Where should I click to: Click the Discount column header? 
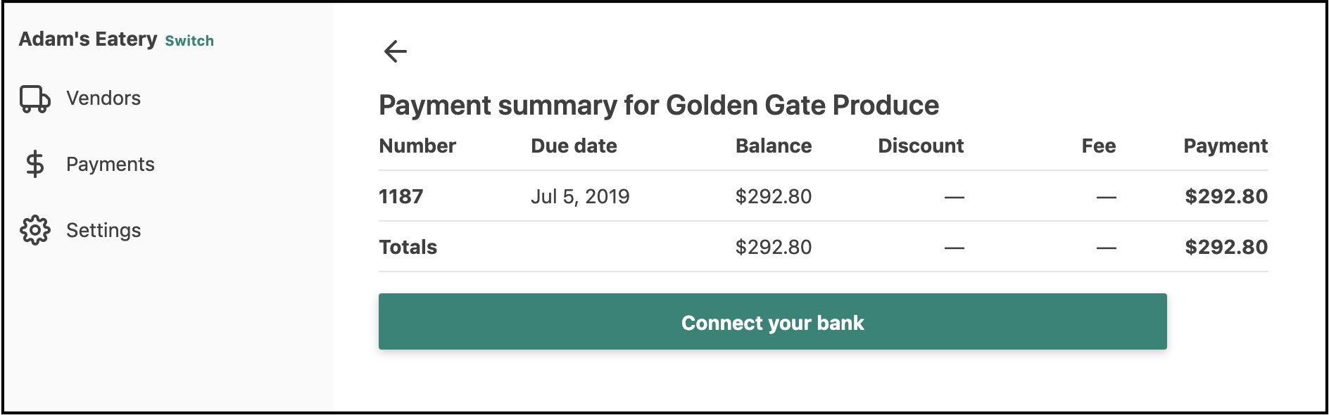[921, 146]
